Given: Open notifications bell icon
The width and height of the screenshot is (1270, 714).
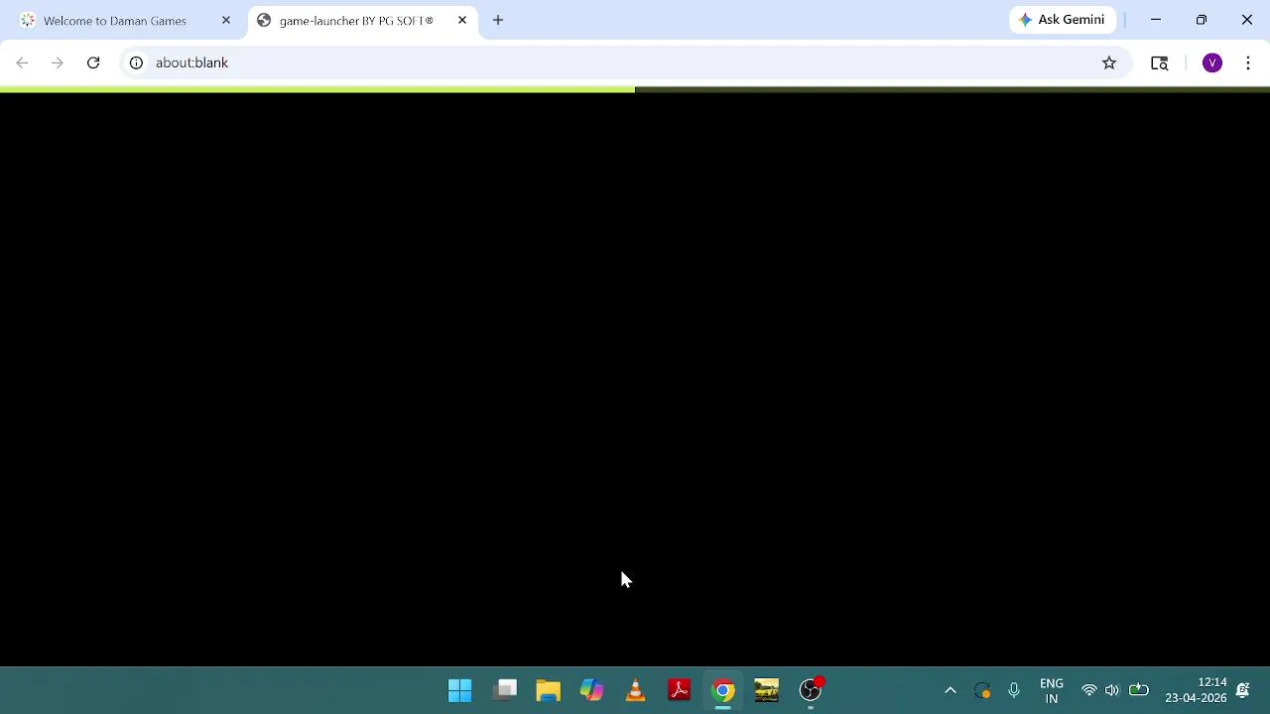Looking at the screenshot, I should click(1242, 690).
